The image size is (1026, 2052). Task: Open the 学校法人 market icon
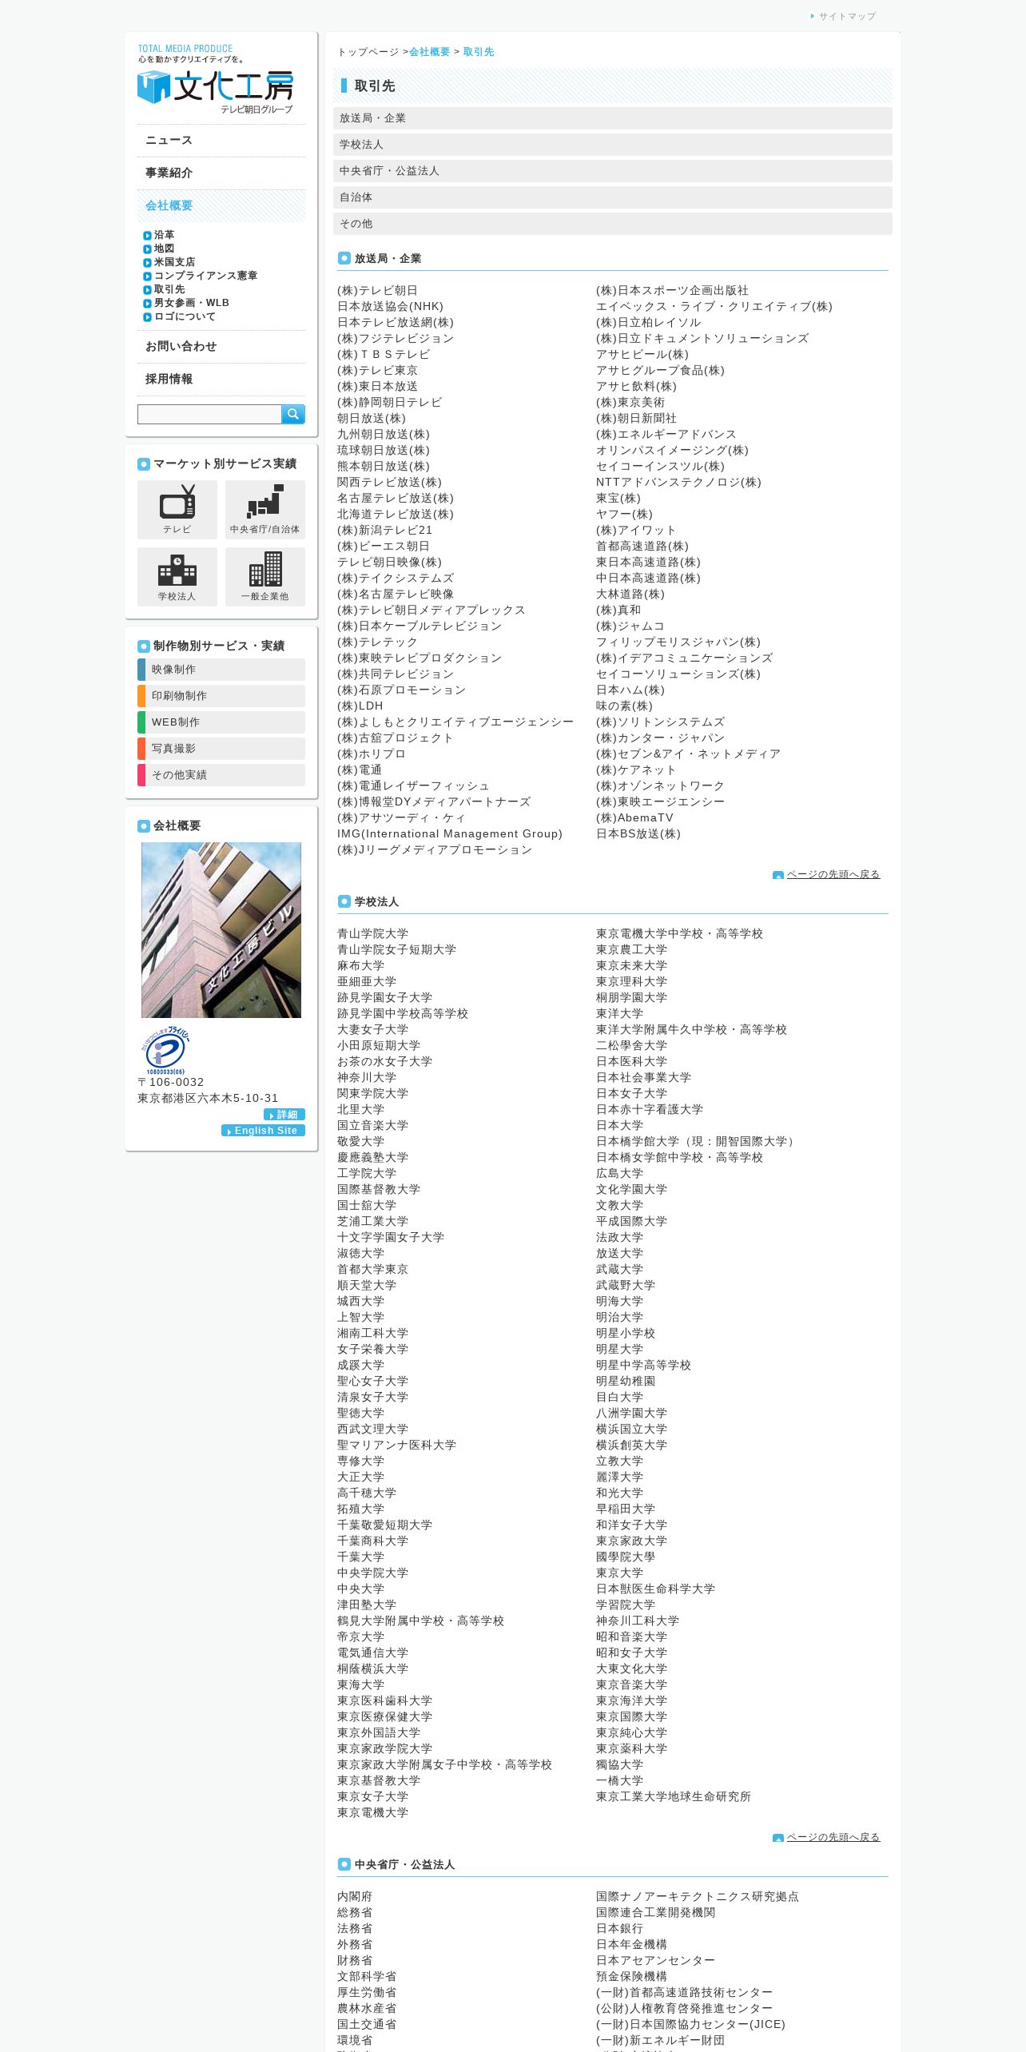(177, 576)
